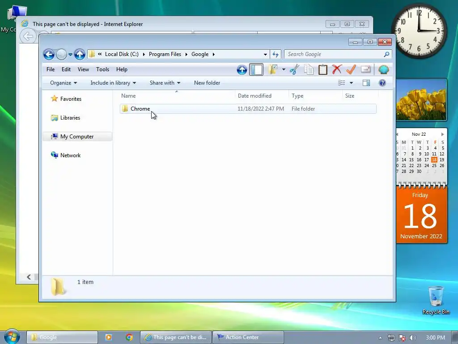Open the View menu

pos(83,69)
